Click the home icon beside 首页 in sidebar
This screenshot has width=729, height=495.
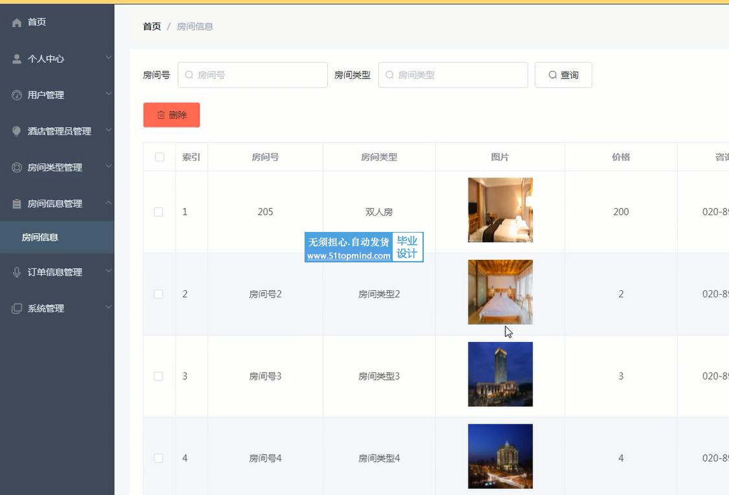pyautogui.click(x=17, y=23)
